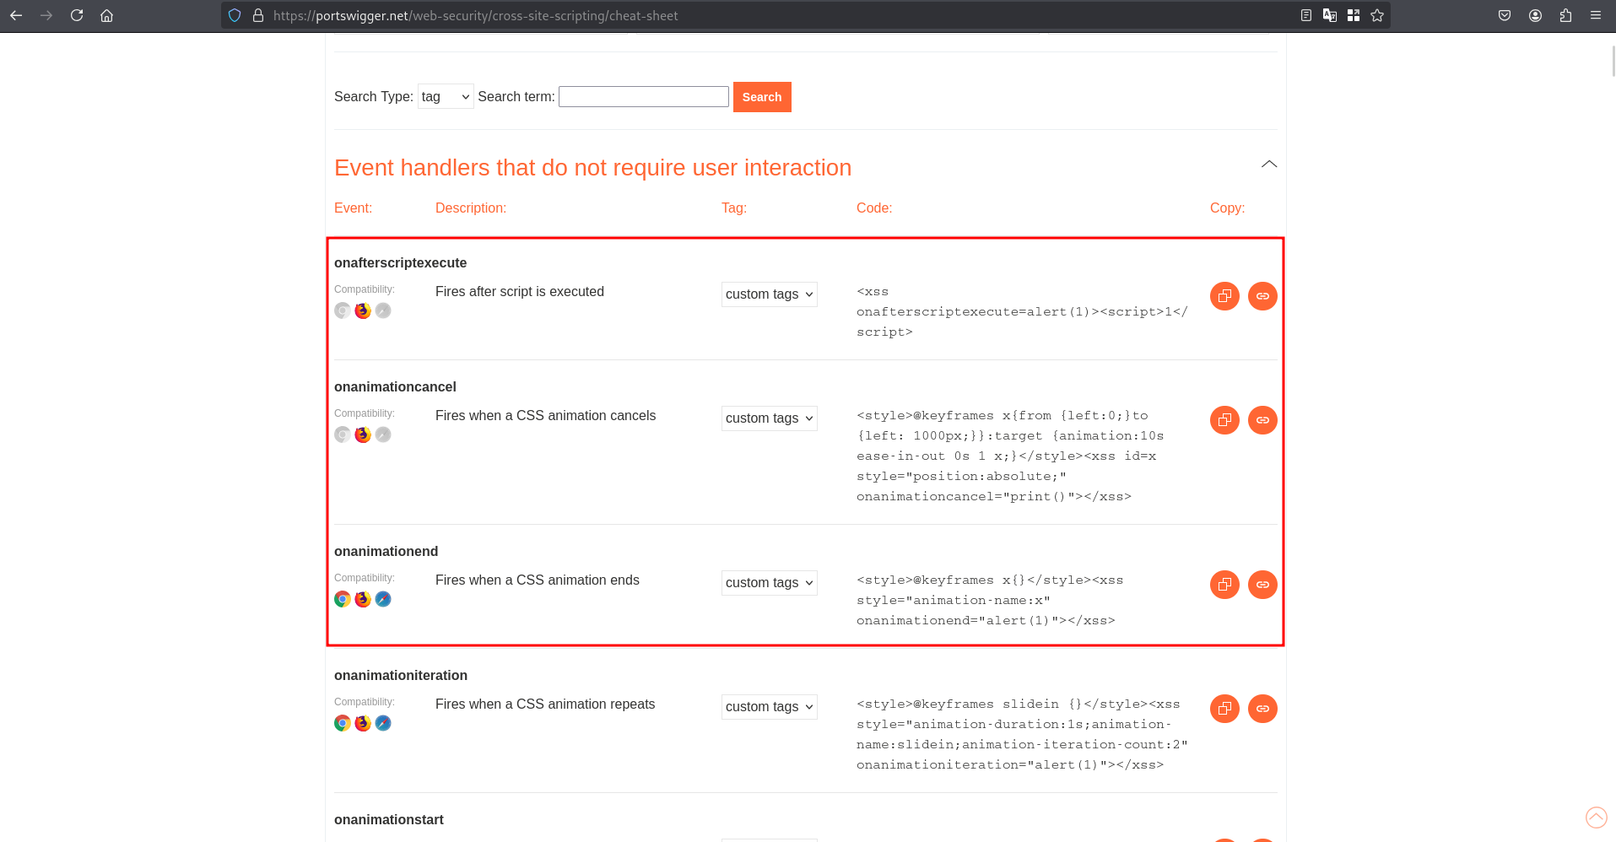
Task: Click the orange Search button
Action: coord(762,97)
